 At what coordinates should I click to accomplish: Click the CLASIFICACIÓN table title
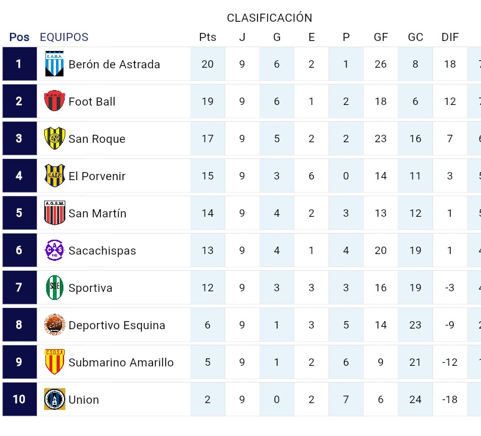tap(269, 18)
